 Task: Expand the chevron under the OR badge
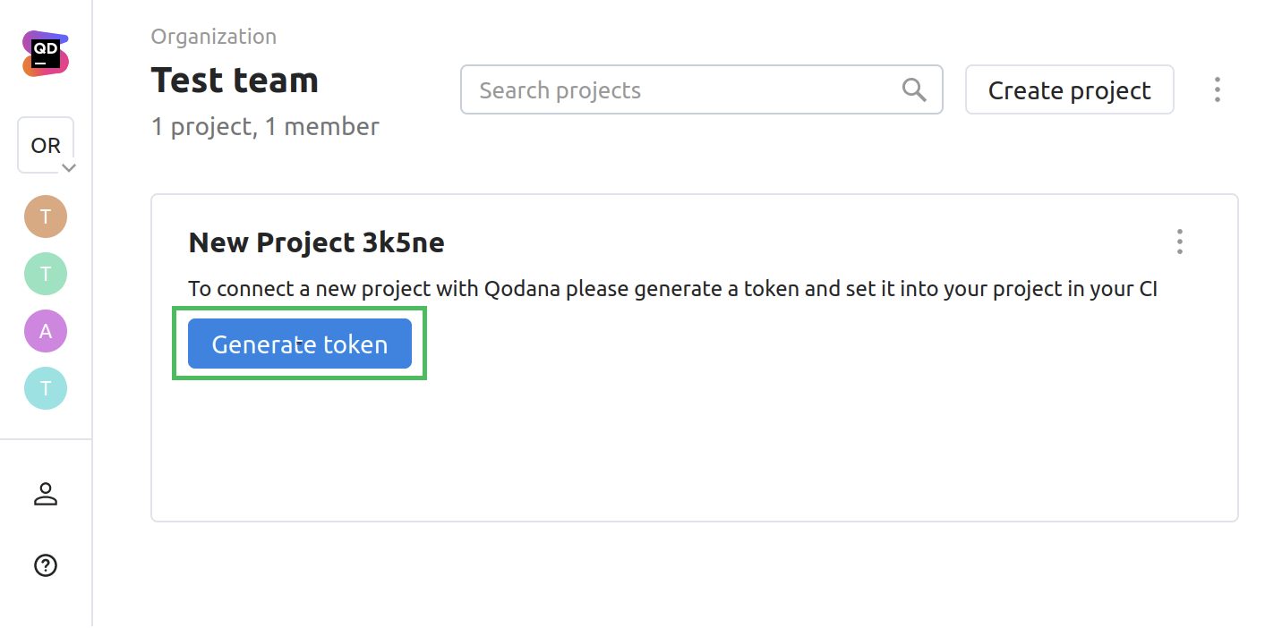68,167
